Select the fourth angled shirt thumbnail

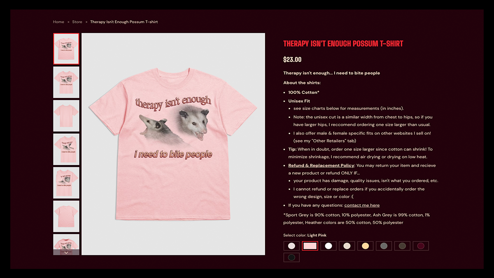tap(66, 149)
